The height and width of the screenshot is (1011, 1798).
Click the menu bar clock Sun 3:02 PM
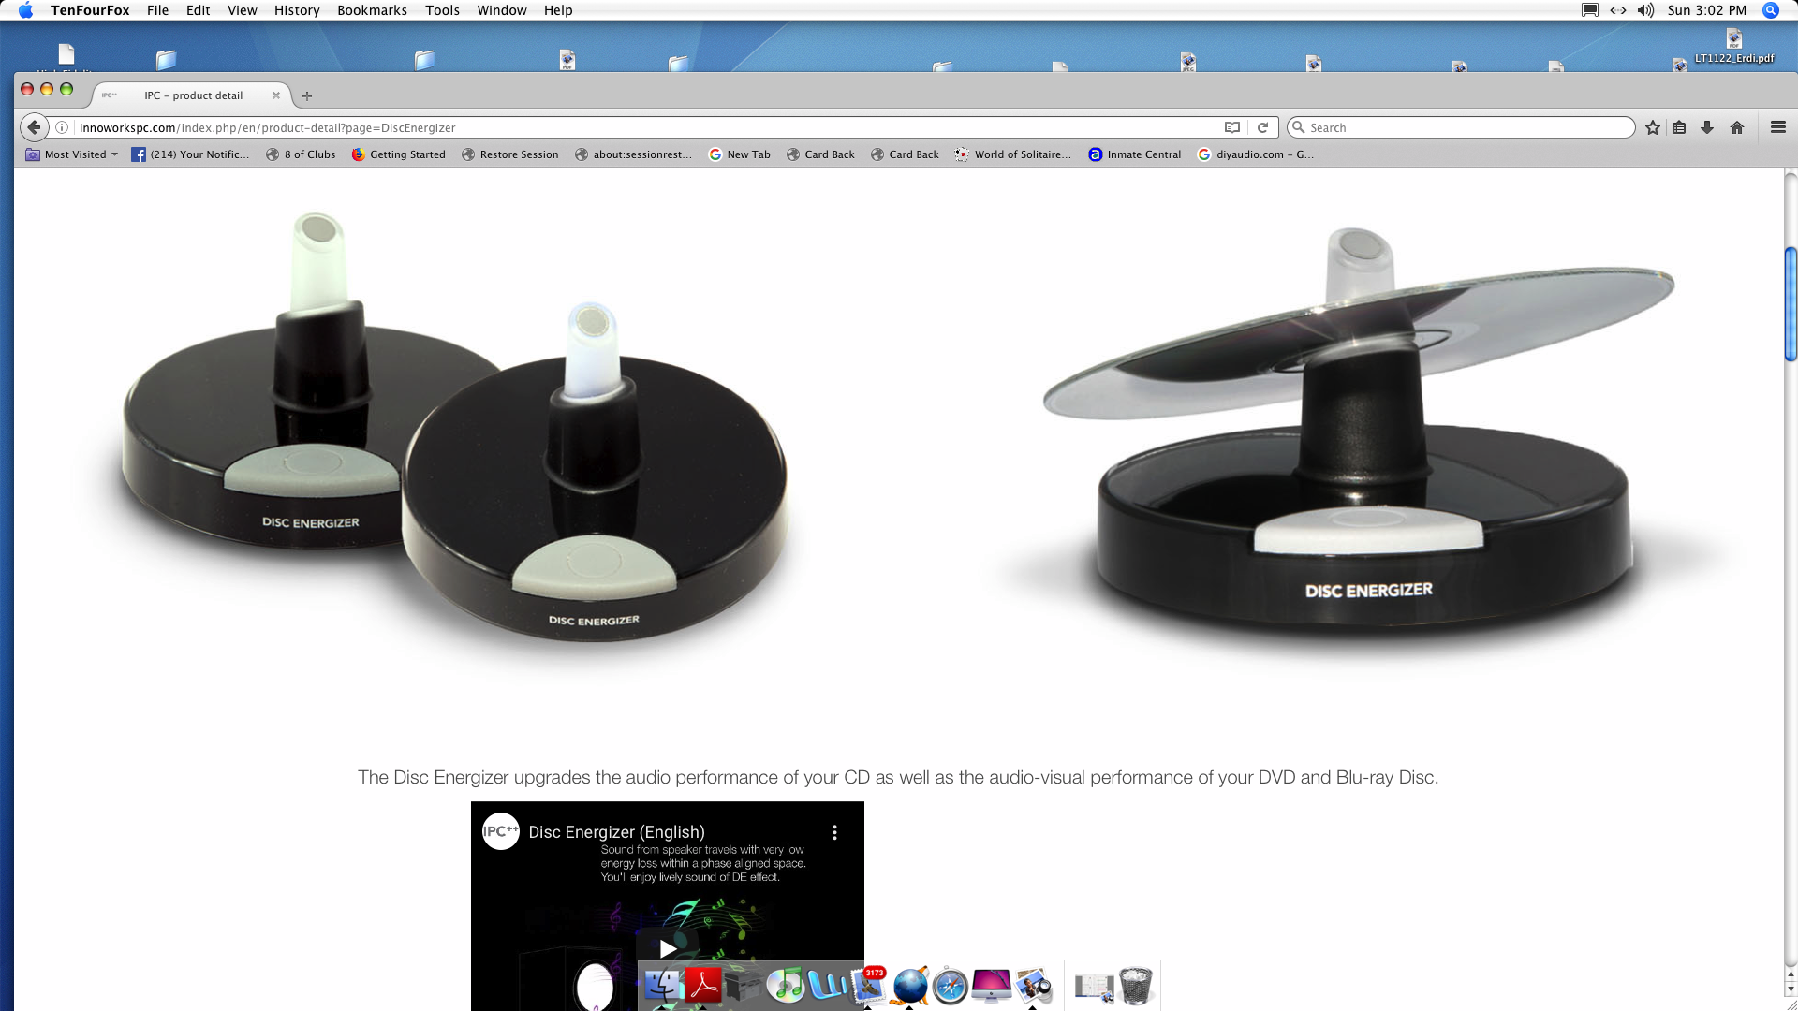1706,10
